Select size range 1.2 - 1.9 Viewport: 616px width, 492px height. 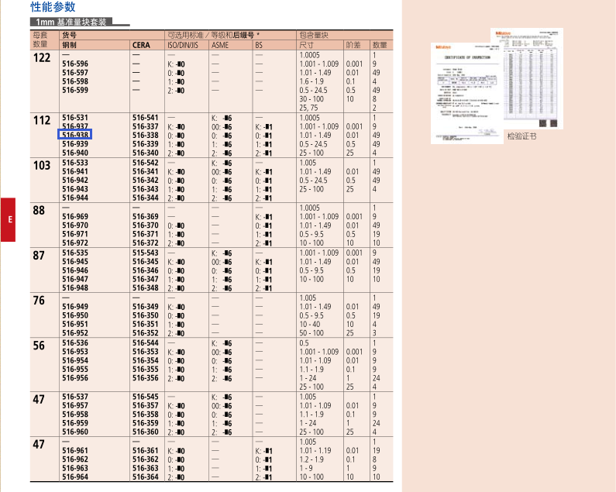[x=311, y=459]
